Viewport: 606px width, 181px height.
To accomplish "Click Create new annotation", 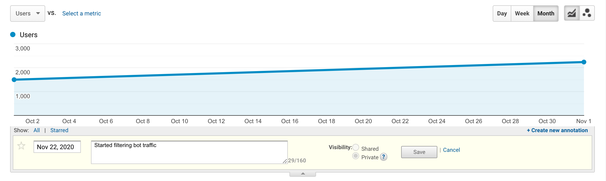I will pyautogui.click(x=557, y=130).
